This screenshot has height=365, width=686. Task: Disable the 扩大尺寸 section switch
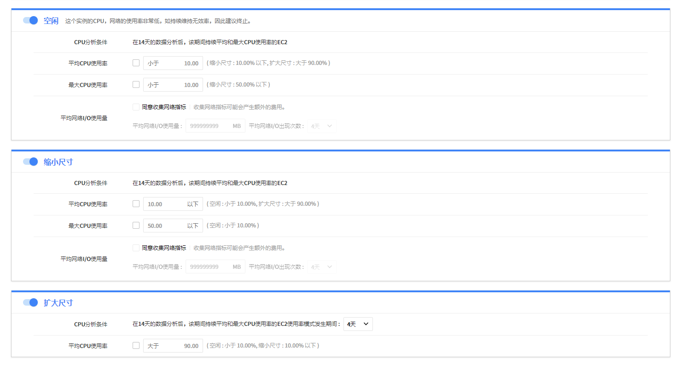(x=30, y=302)
